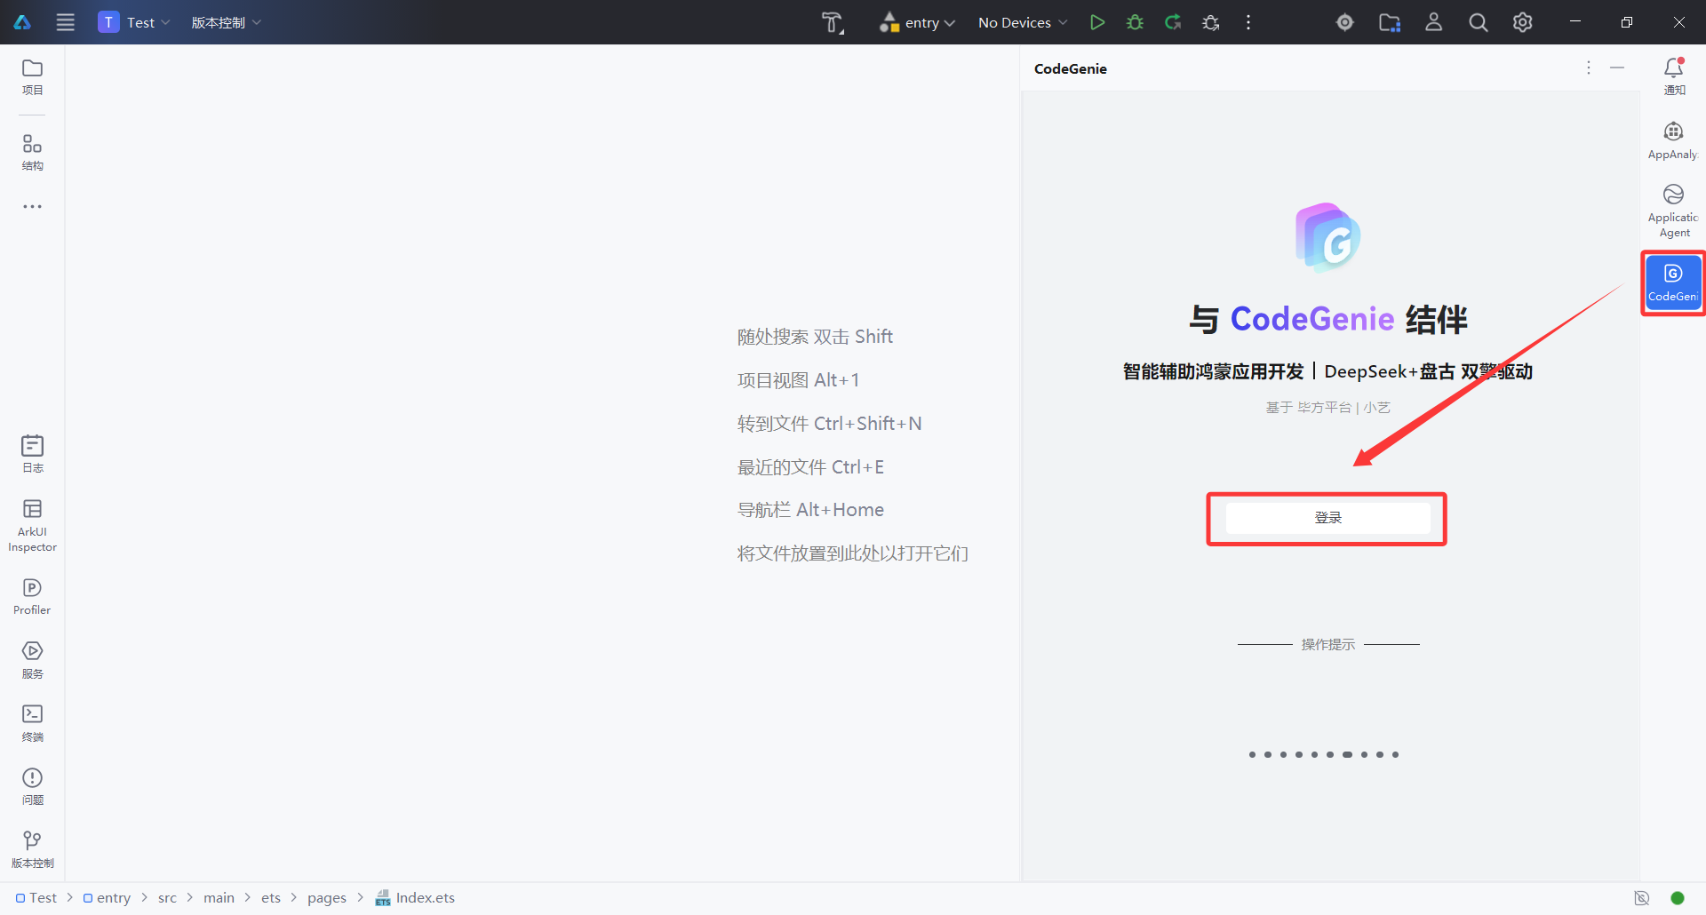Open the 服务 services panel
The width and height of the screenshot is (1706, 915).
[32, 661]
